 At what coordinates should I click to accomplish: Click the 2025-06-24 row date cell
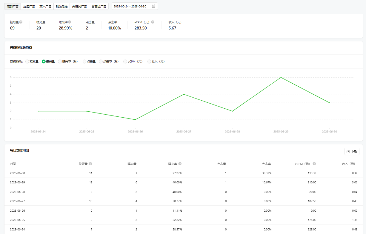click(x=17, y=229)
